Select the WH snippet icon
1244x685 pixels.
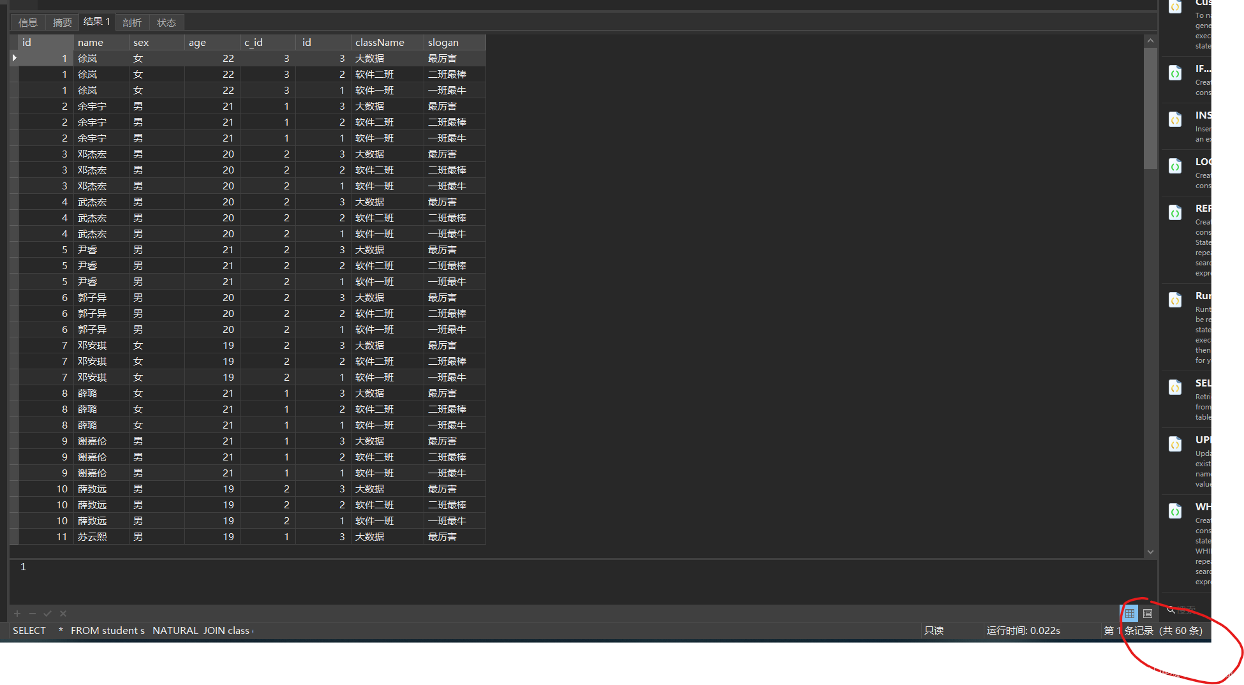[1175, 512]
